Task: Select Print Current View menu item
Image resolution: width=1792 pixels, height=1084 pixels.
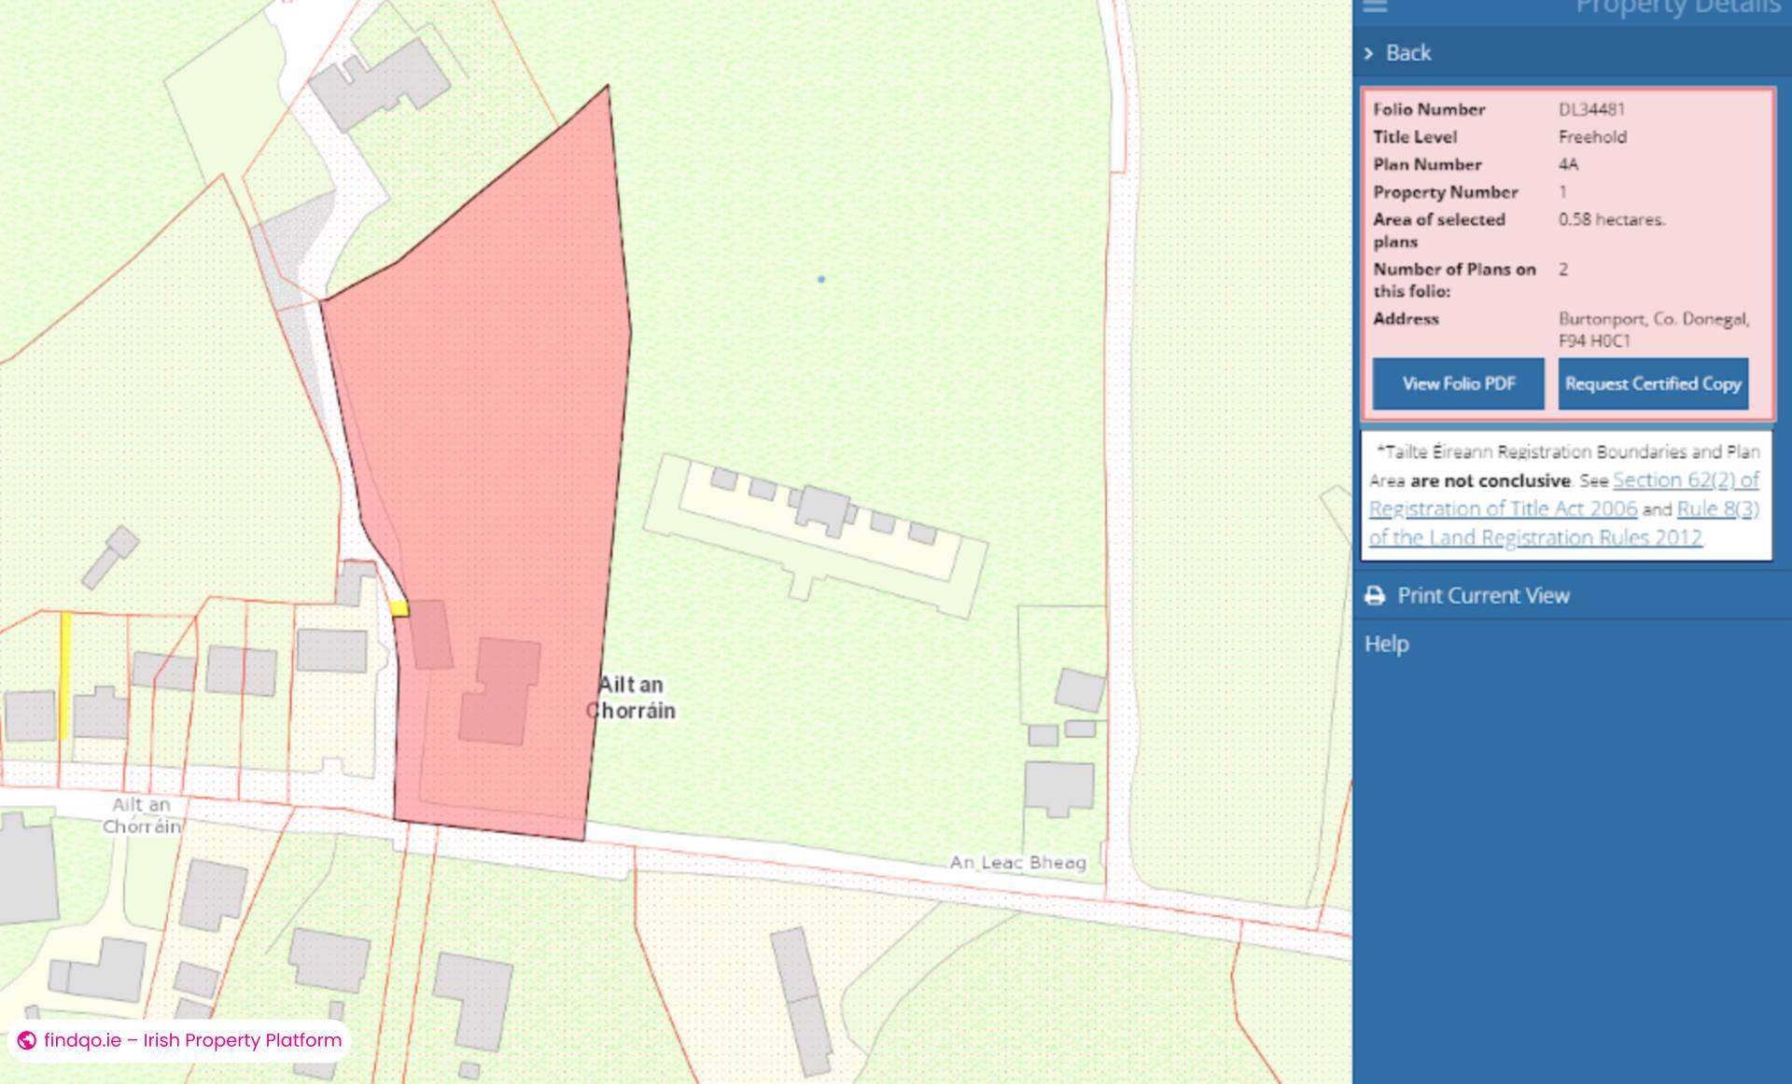Action: pyautogui.click(x=1482, y=596)
